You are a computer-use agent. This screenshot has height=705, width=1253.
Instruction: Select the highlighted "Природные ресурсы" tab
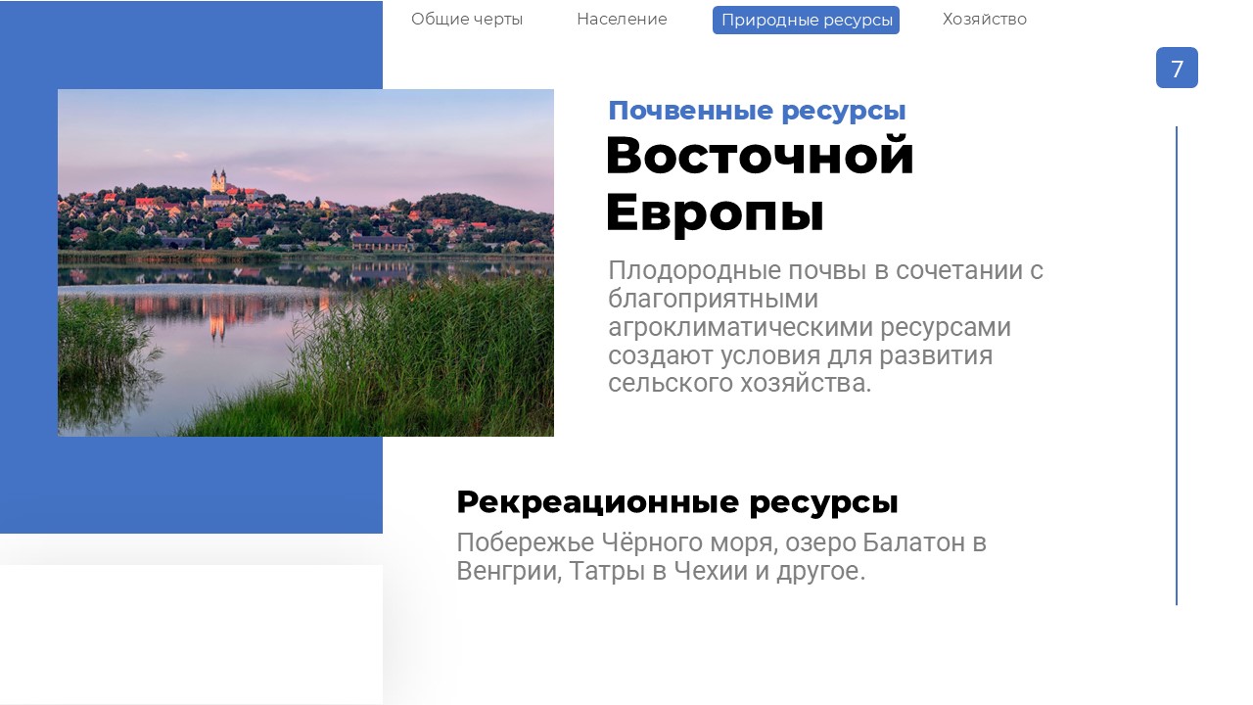point(806,21)
